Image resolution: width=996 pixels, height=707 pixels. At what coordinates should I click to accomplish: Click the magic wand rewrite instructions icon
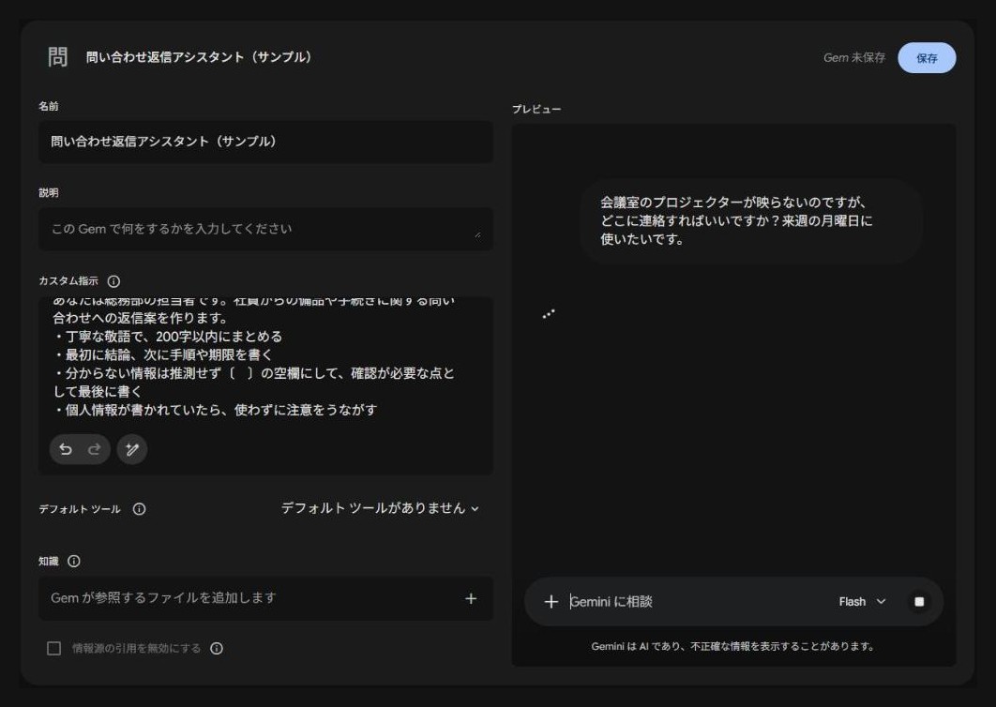(x=132, y=449)
